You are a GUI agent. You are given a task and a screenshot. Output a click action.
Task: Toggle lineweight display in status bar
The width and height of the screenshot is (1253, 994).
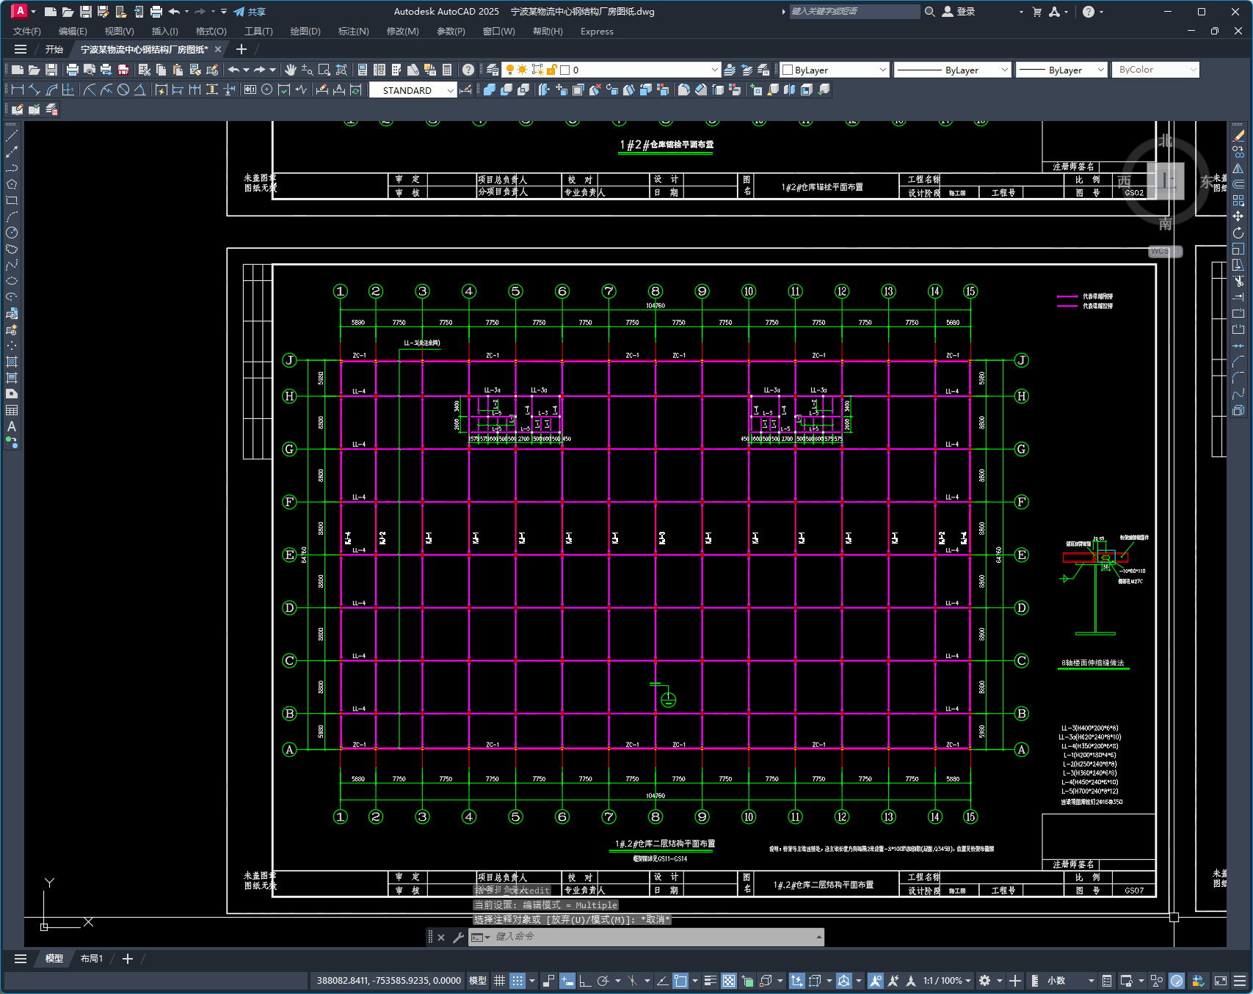(x=710, y=981)
